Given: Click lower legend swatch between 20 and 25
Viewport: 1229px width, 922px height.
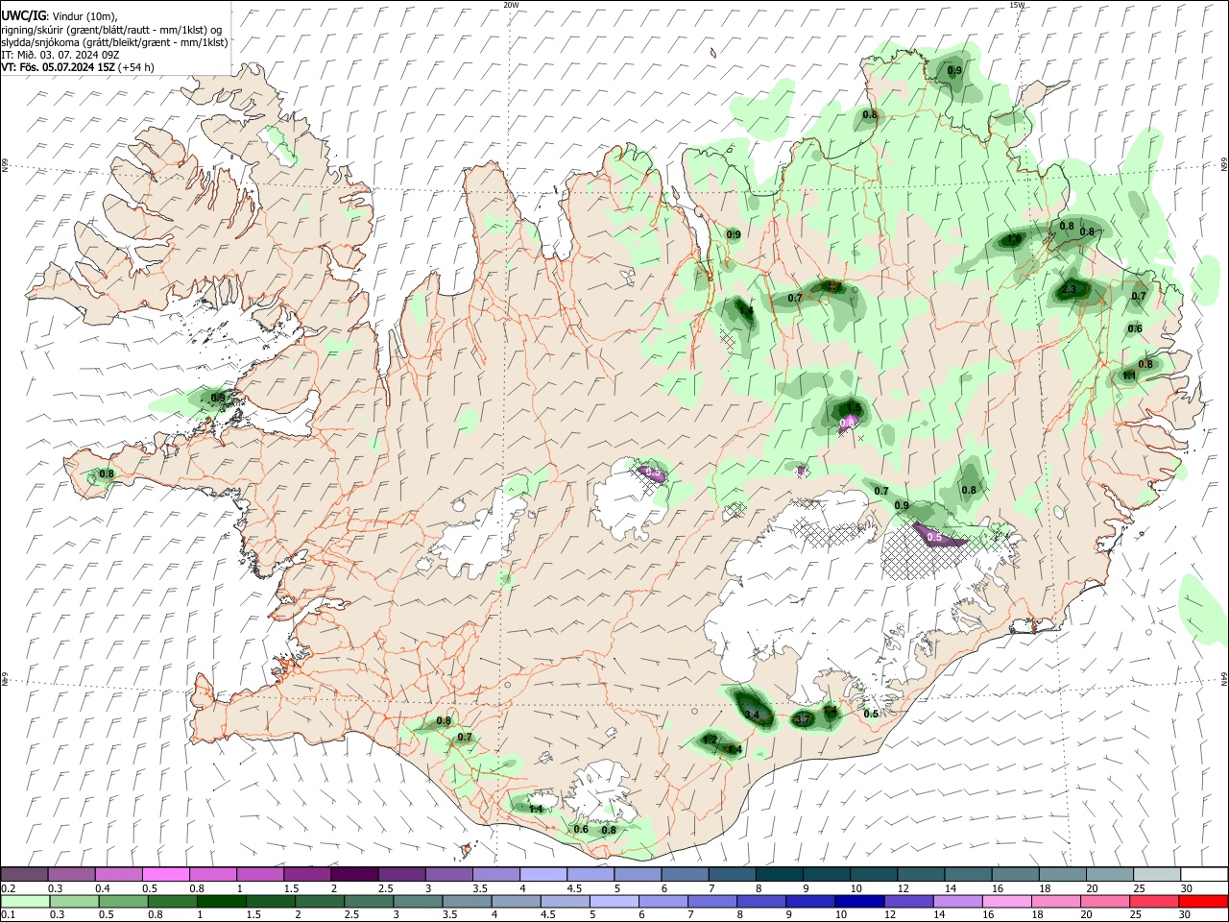Looking at the screenshot, I should coord(1106,902).
